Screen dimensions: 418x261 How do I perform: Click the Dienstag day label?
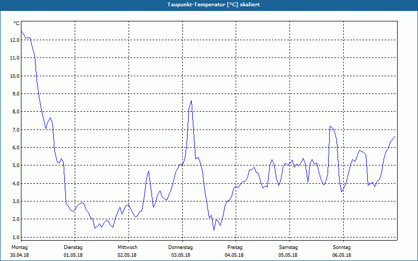click(x=73, y=247)
